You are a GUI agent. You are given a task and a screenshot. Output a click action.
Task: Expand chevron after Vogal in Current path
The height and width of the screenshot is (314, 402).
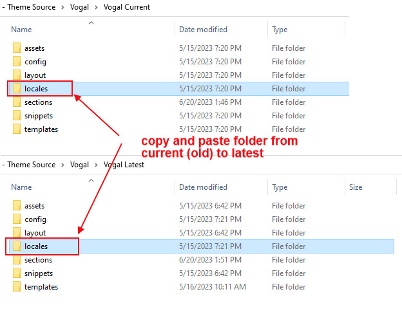click(x=96, y=8)
